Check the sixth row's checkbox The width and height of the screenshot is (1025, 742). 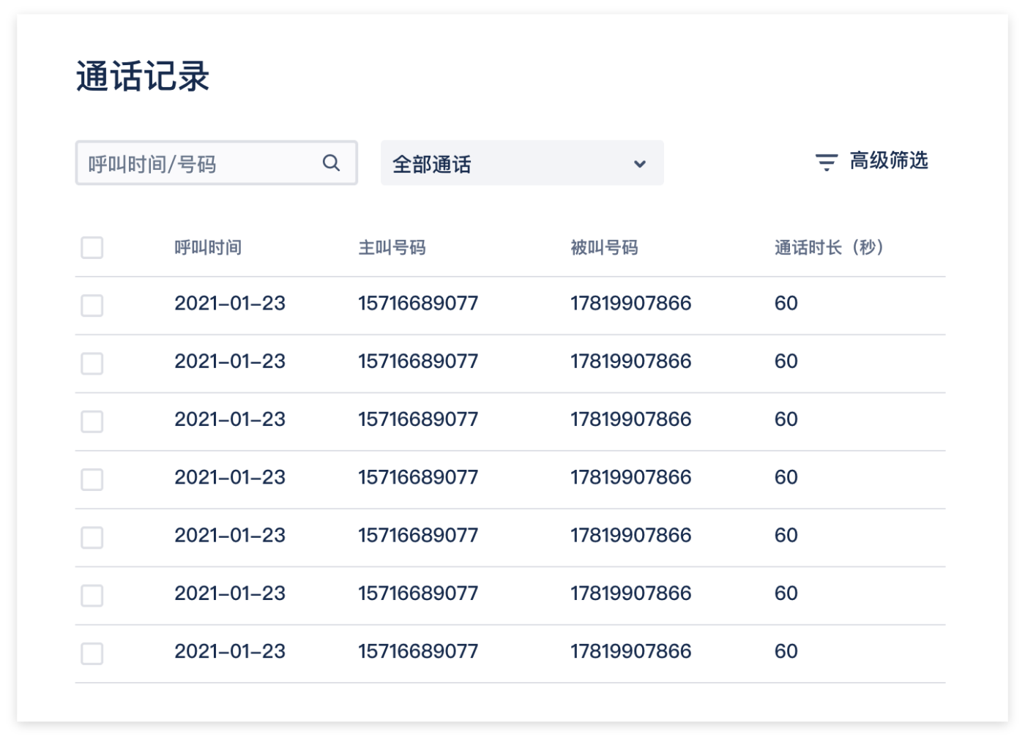pyautogui.click(x=92, y=596)
